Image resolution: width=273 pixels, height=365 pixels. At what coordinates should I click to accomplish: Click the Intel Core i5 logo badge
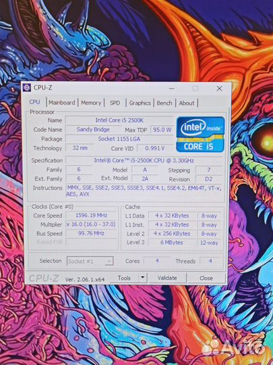200,135
